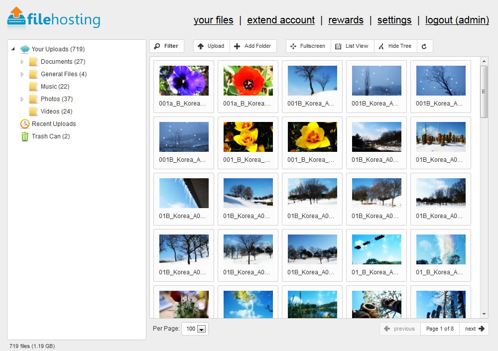The height and width of the screenshot is (351, 498).
Task: Click the previous page button
Action: 400,329
